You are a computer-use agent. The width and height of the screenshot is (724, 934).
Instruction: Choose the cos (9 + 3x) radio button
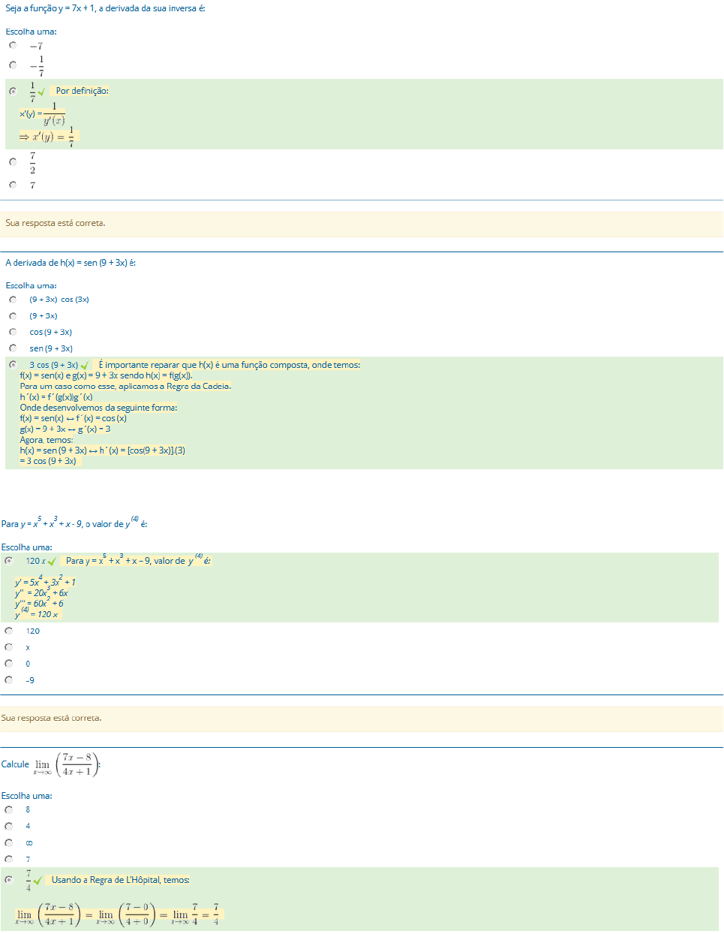(x=13, y=332)
